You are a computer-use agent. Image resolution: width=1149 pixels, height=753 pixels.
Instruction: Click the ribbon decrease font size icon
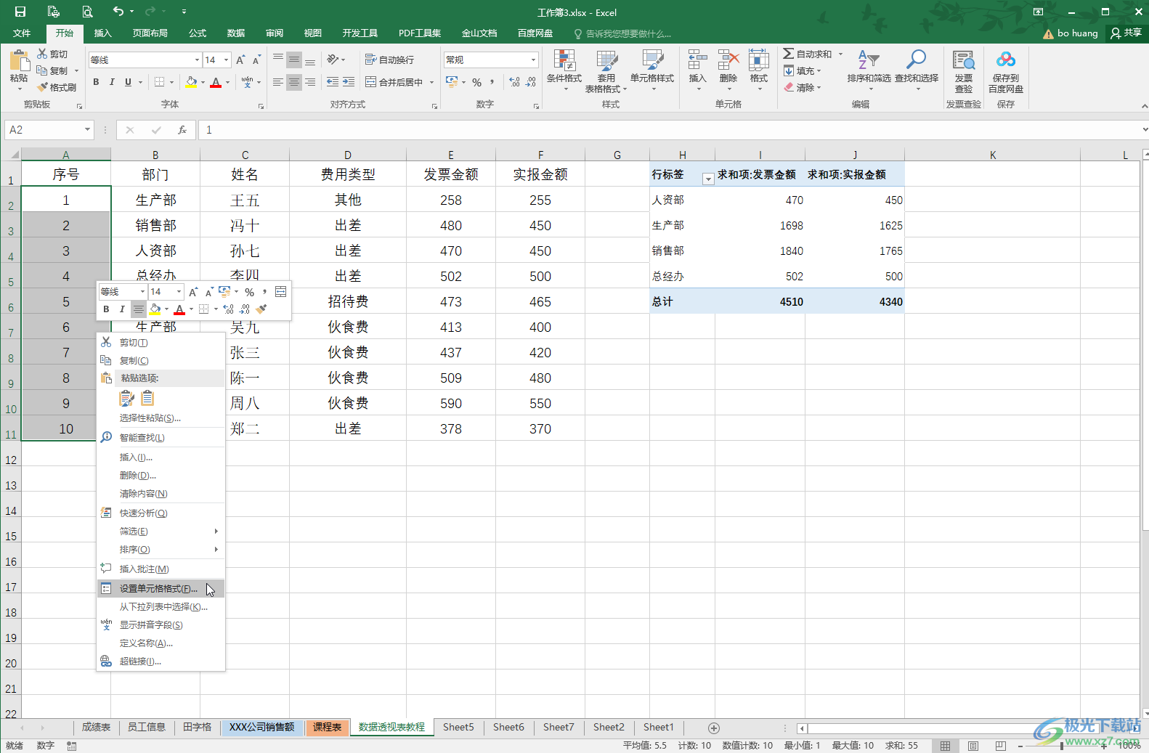click(256, 60)
